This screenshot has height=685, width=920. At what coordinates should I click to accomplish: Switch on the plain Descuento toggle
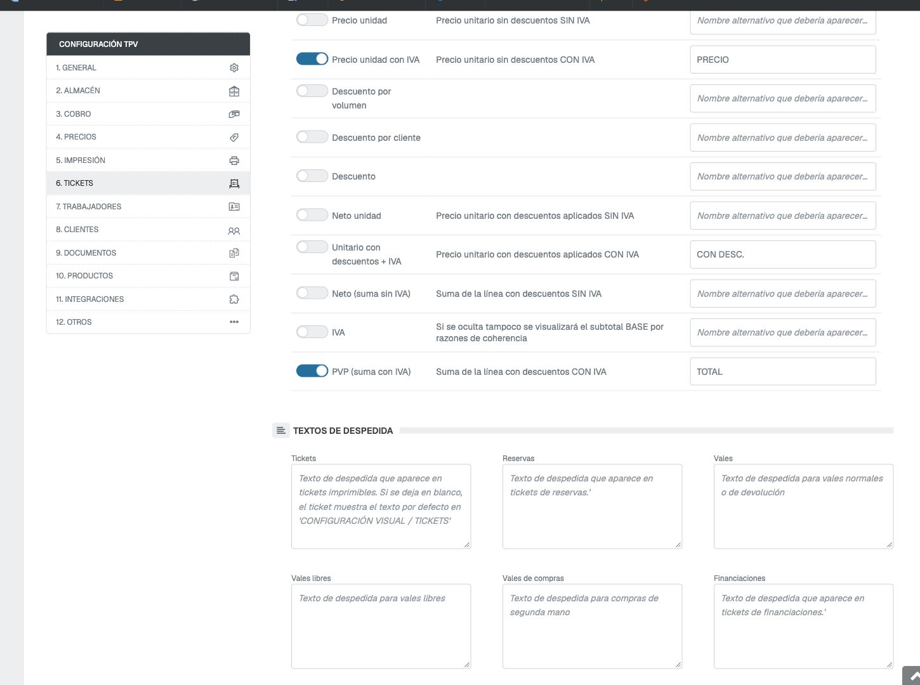(312, 176)
